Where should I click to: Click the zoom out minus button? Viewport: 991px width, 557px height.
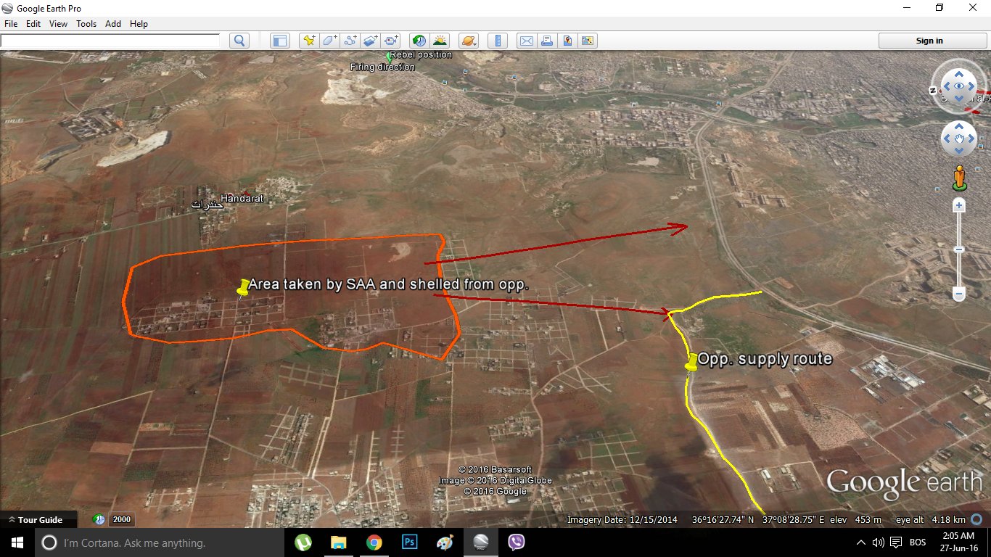pyautogui.click(x=959, y=294)
